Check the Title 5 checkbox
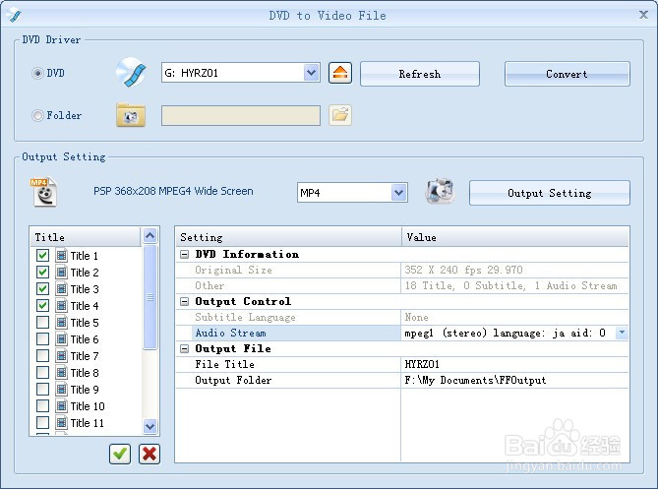The image size is (658, 489). pos(42,323)
